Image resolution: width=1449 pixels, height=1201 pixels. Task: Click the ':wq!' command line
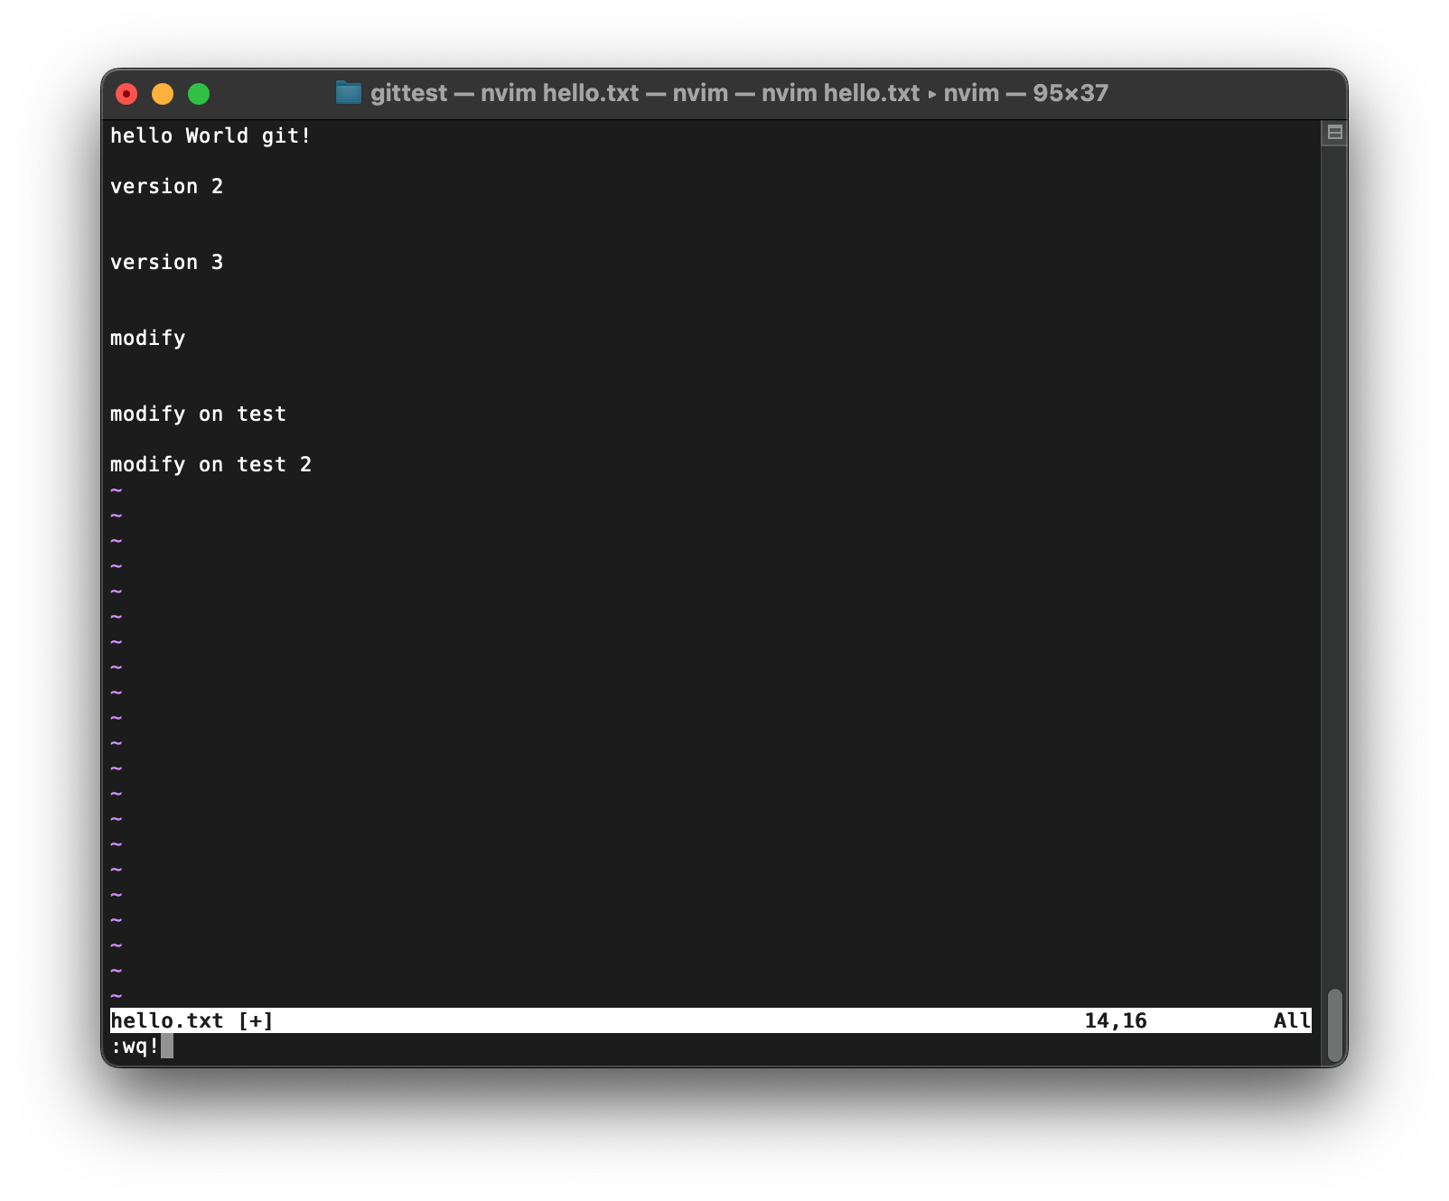(136, 1046)
